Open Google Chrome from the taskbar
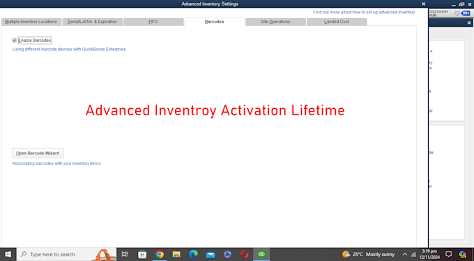The image size is (474, 261). [x=160, y=254]
